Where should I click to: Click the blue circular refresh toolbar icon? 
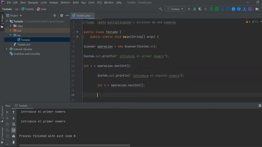pyautogui.click(x=228, y=9)
